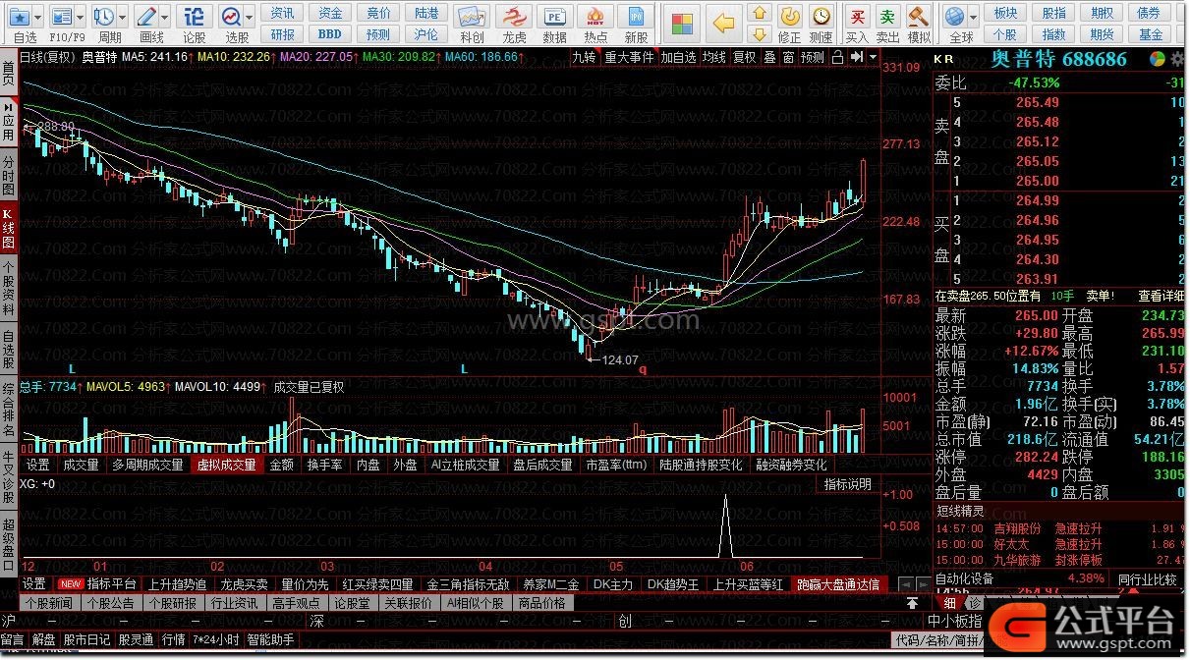Screen dimensions: 1190x660
Task: Open the 模拟 gavel icon
Action: pyautogui.click(x=919, y=16)
